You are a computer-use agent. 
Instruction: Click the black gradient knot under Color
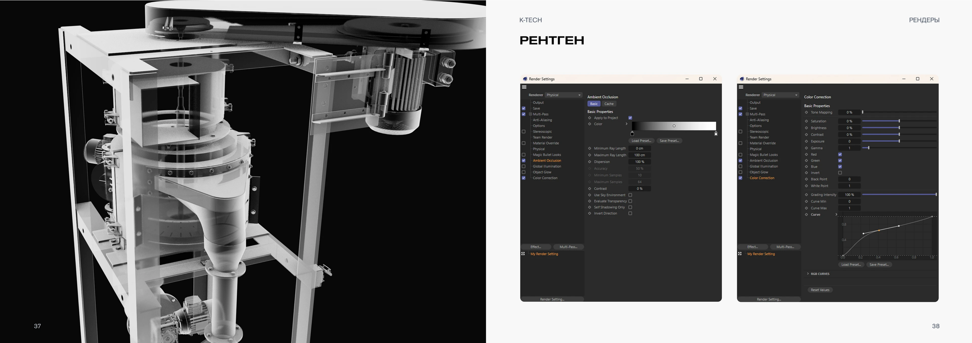(x=632, y=134)
